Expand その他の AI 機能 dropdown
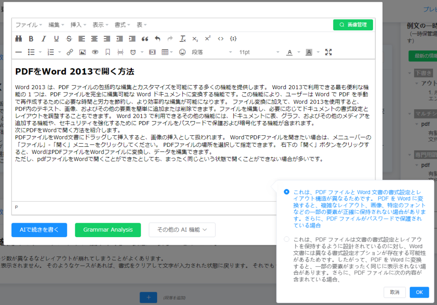The width and height of the screenshot is (437, 305). 182,230
